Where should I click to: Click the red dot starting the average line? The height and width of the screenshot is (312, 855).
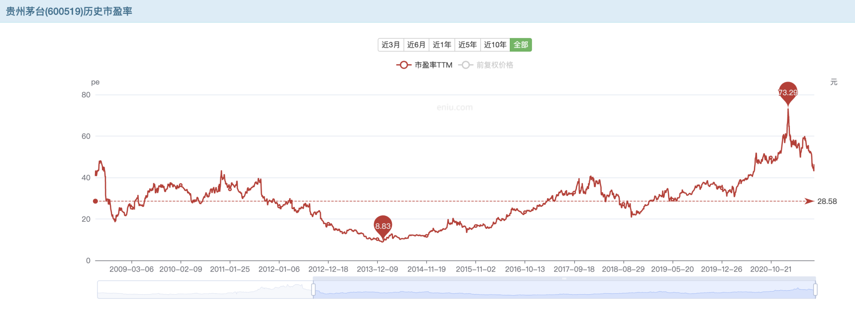coord(95,201)
